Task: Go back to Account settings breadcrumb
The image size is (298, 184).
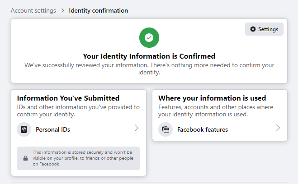Action: [33, 11]
